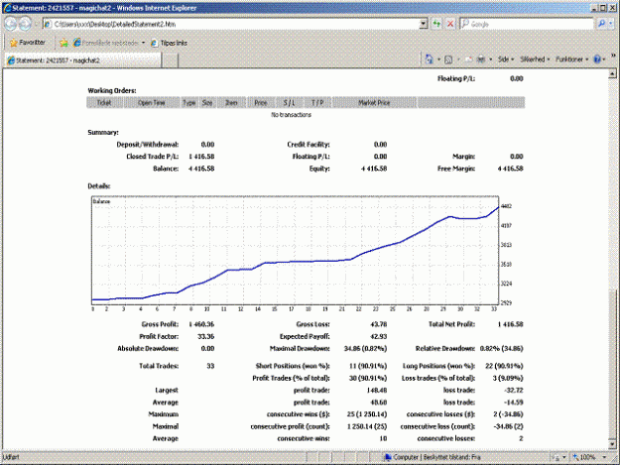Viewport: 620px width, 465px height.
Task: Stop loading with the red X icon
Action: pyautogui.click(x=450, y=24)
